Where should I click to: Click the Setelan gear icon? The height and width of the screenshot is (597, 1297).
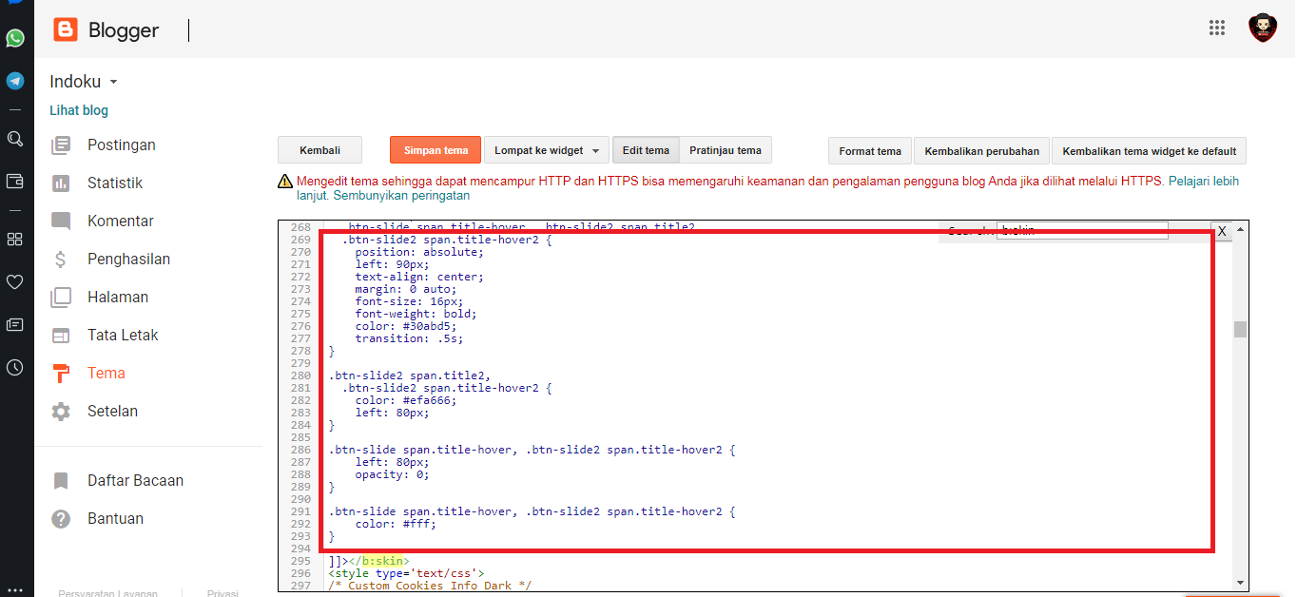point(61,412)
